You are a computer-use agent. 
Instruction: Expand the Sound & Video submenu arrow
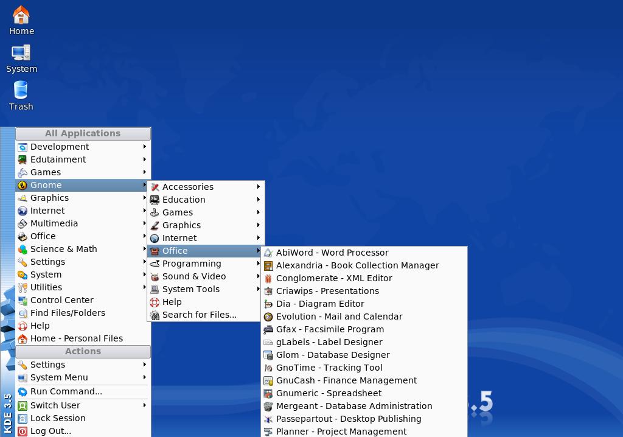click(x=258, y=276)
